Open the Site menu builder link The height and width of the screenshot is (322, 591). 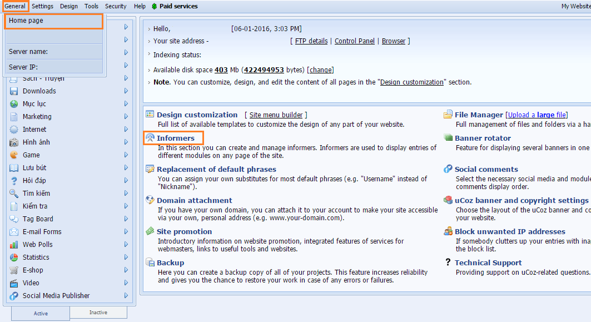[276, 115]
